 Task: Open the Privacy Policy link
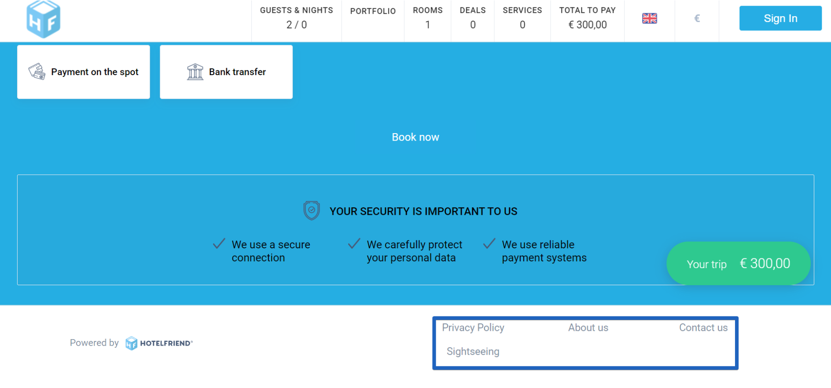point(473,328)
